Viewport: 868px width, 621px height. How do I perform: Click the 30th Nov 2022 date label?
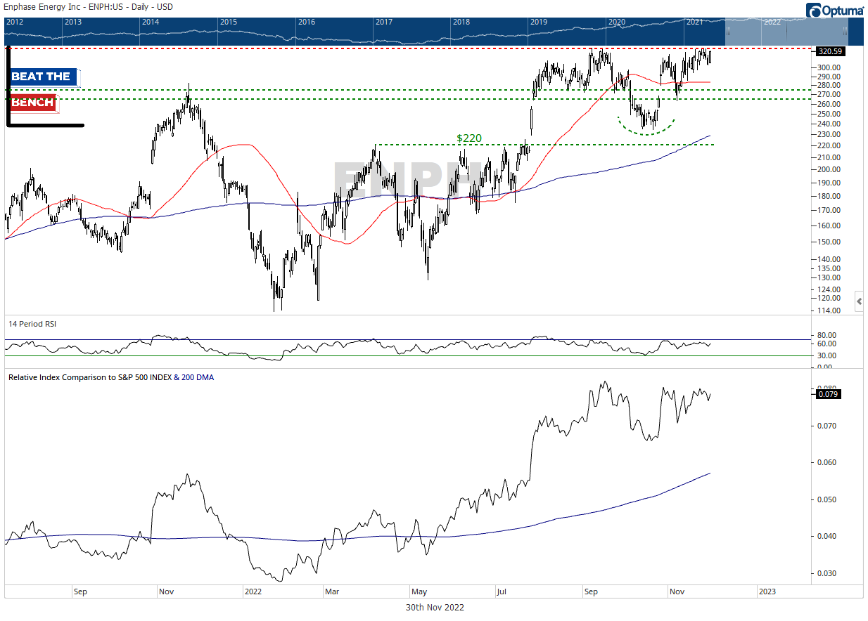tap(435, 607)
